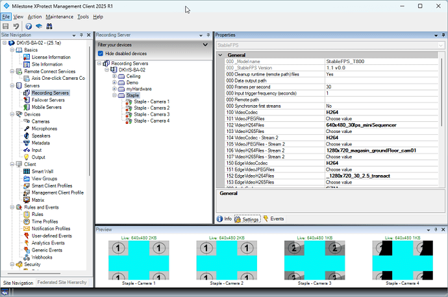Open the View menu

click(x=18, y=17)
